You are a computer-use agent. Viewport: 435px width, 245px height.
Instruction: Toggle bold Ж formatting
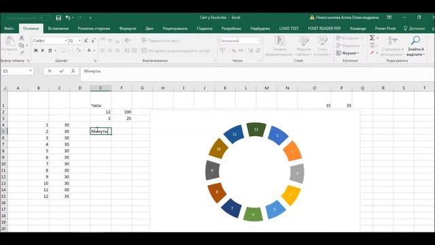[x=36, y=50]
